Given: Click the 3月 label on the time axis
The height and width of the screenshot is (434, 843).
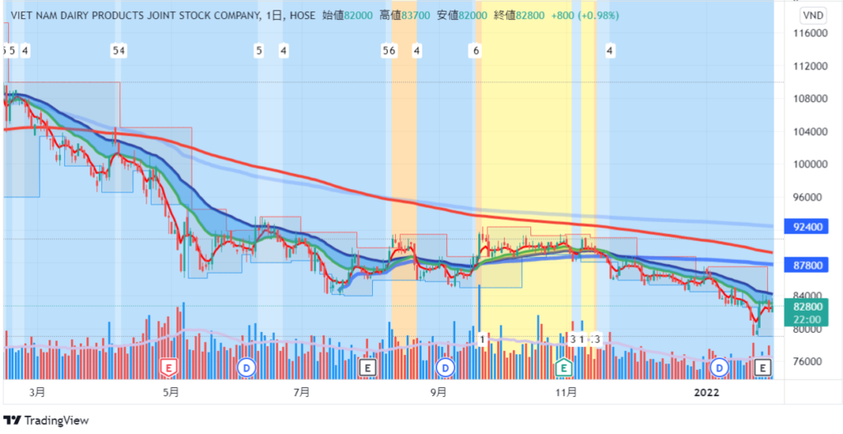Looking at the screenshot, I should click(36, 393).
